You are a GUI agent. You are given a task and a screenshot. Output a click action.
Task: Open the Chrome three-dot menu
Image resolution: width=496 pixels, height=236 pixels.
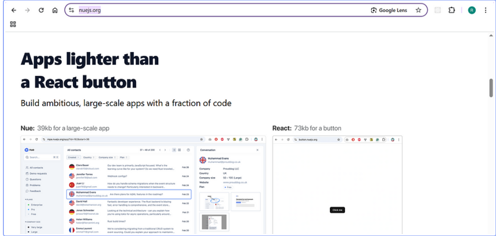[x=486, y=10]
